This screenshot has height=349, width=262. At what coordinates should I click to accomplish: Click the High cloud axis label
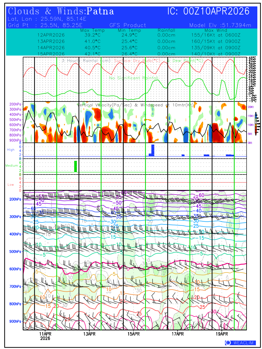11,150
